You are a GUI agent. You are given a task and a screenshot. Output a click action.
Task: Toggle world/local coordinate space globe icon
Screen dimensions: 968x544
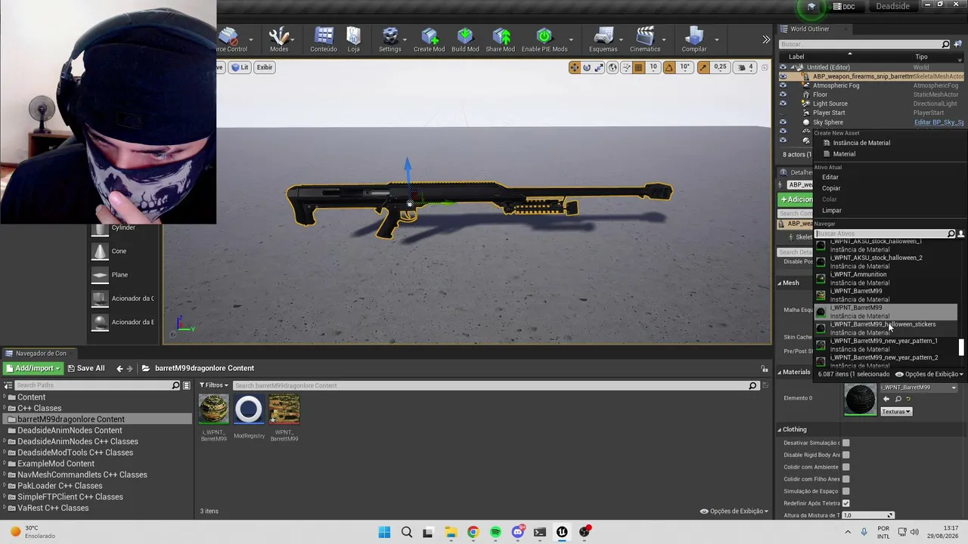tap(613, 67)
